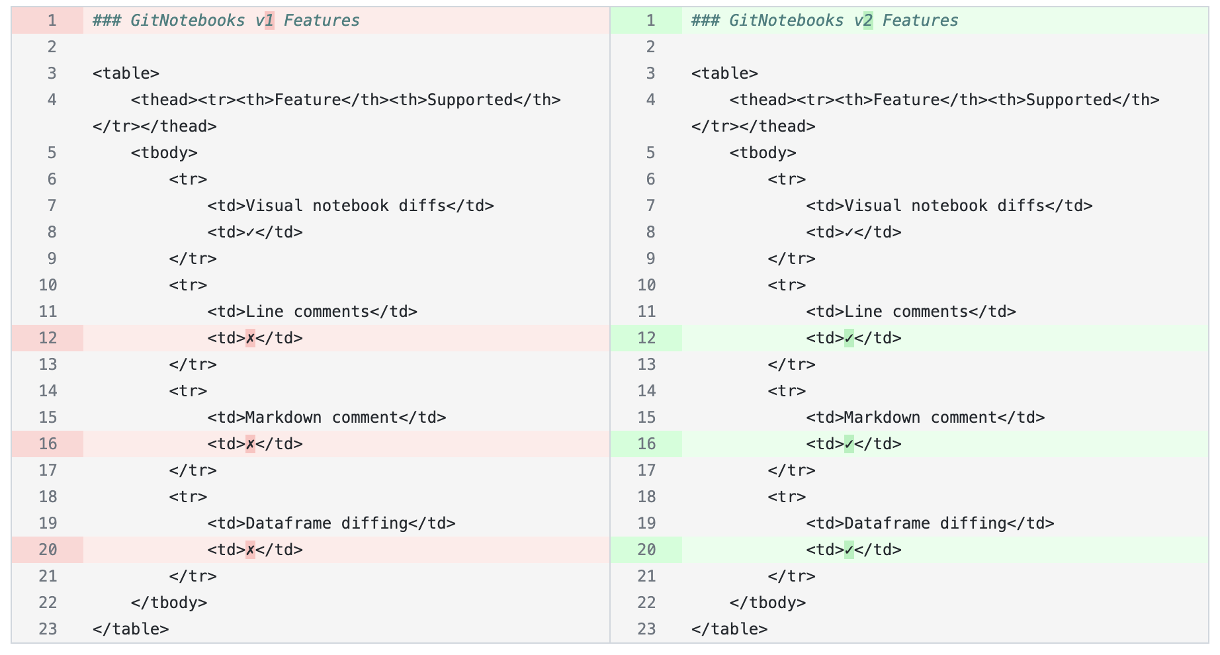Click line number 23 in left pane

(x=48, y=629)
